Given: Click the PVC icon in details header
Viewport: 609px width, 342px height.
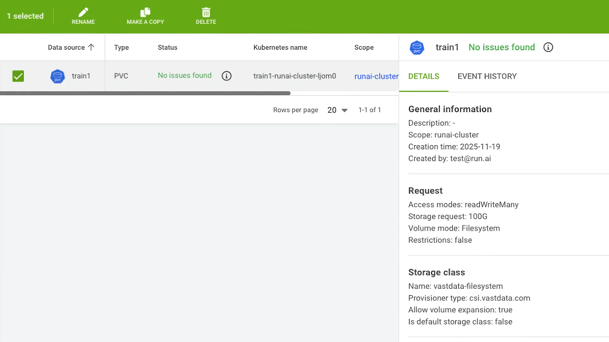Looking at the screenshot, I should [x=417, y=48].
